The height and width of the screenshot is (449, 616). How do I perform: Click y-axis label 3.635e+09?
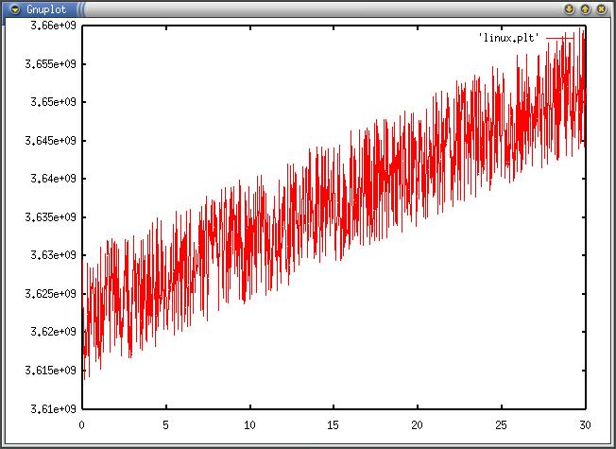point(50,217)
